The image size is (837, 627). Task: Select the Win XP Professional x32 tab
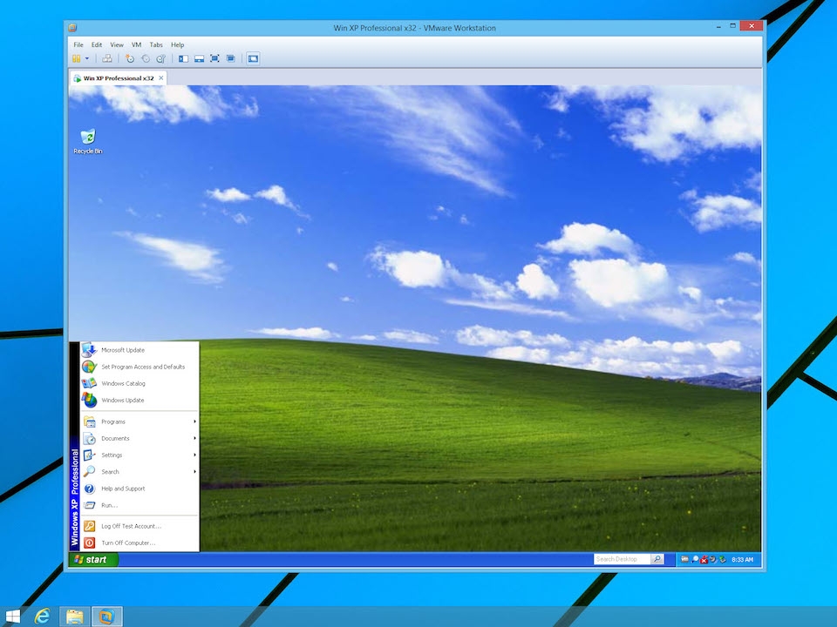click(116, 78)
